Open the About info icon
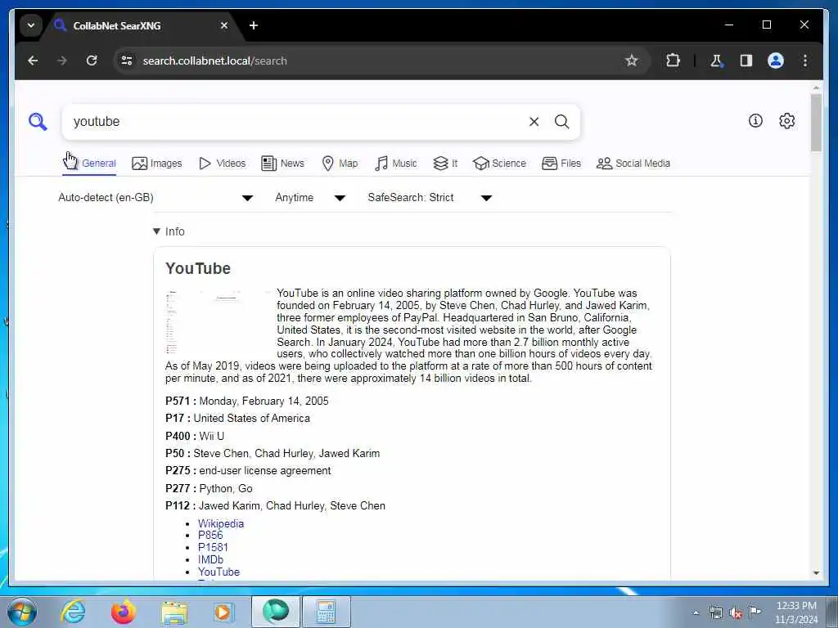Viewport: 838px width, 628px height. pyautogui.click(x=755, y=121)
